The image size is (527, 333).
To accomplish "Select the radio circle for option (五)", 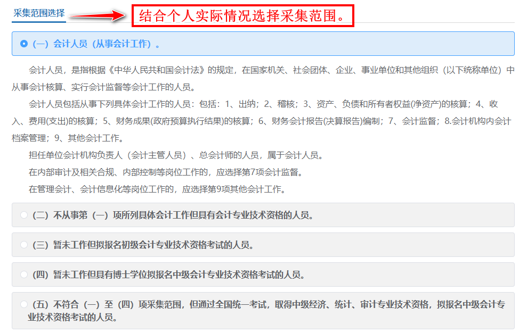I will click(23, 304).
